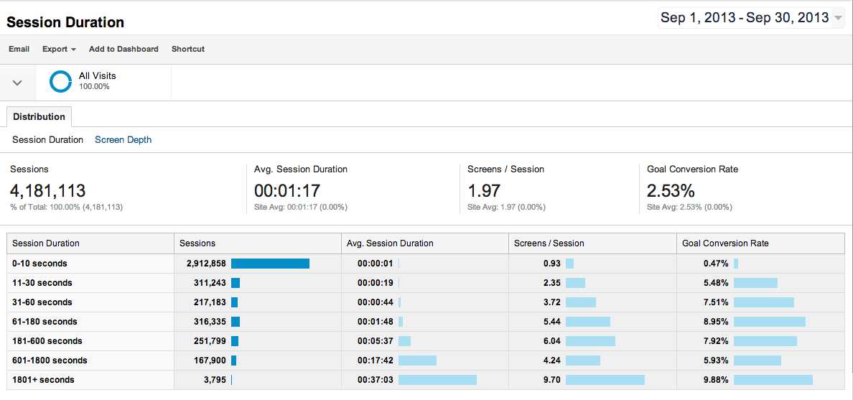
Task: Open the date range dropdown
Action: pos(751,18)
